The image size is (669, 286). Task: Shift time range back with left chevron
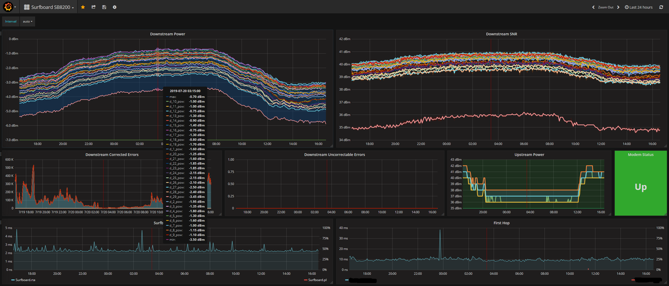tap(593, 7)
